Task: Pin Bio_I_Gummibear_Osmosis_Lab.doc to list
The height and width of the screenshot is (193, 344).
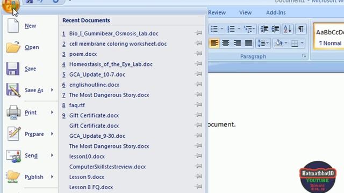Action: (x=198, y=33)
